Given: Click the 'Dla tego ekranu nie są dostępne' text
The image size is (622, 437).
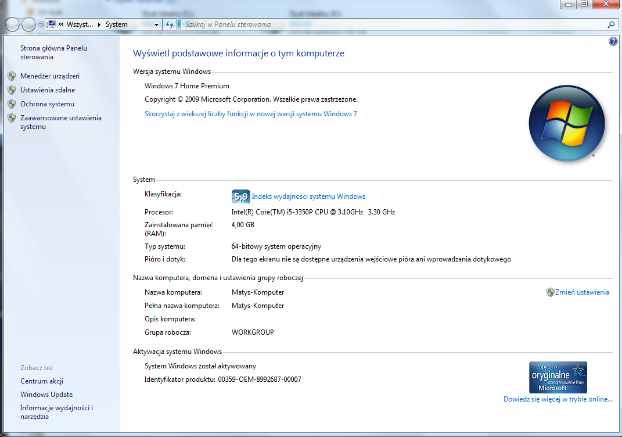Looking at the screenshot, I should click(371, 259).
